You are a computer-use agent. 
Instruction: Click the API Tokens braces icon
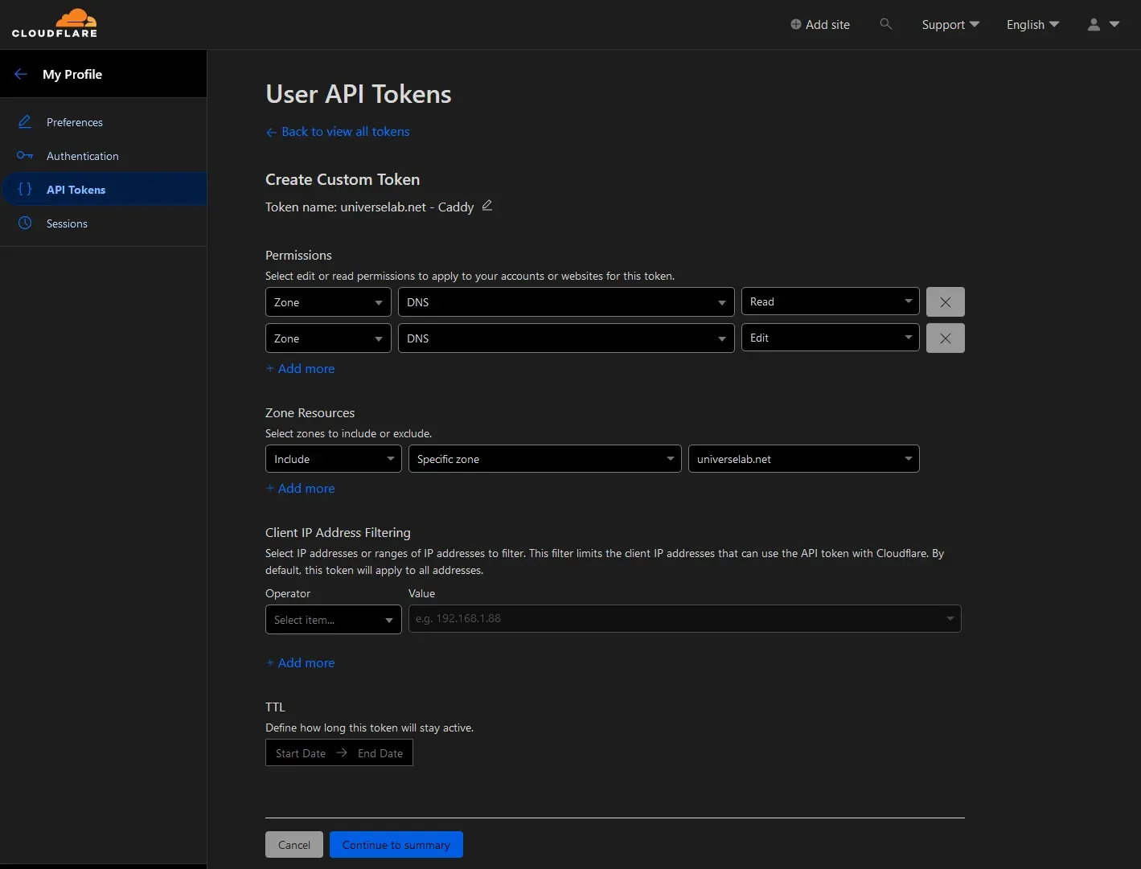25,189
